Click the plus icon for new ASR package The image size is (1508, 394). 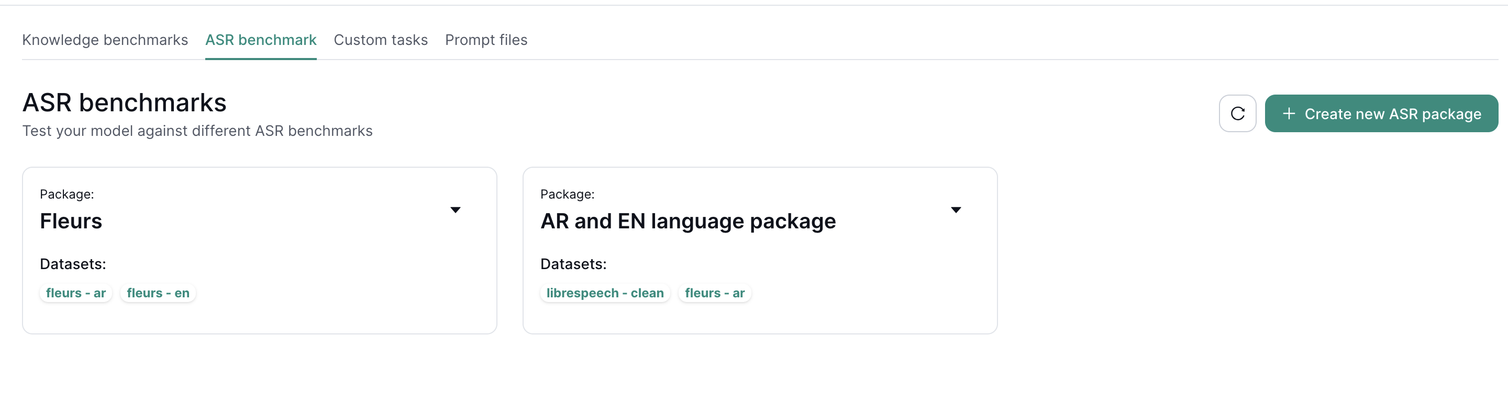coord(1289,113)
